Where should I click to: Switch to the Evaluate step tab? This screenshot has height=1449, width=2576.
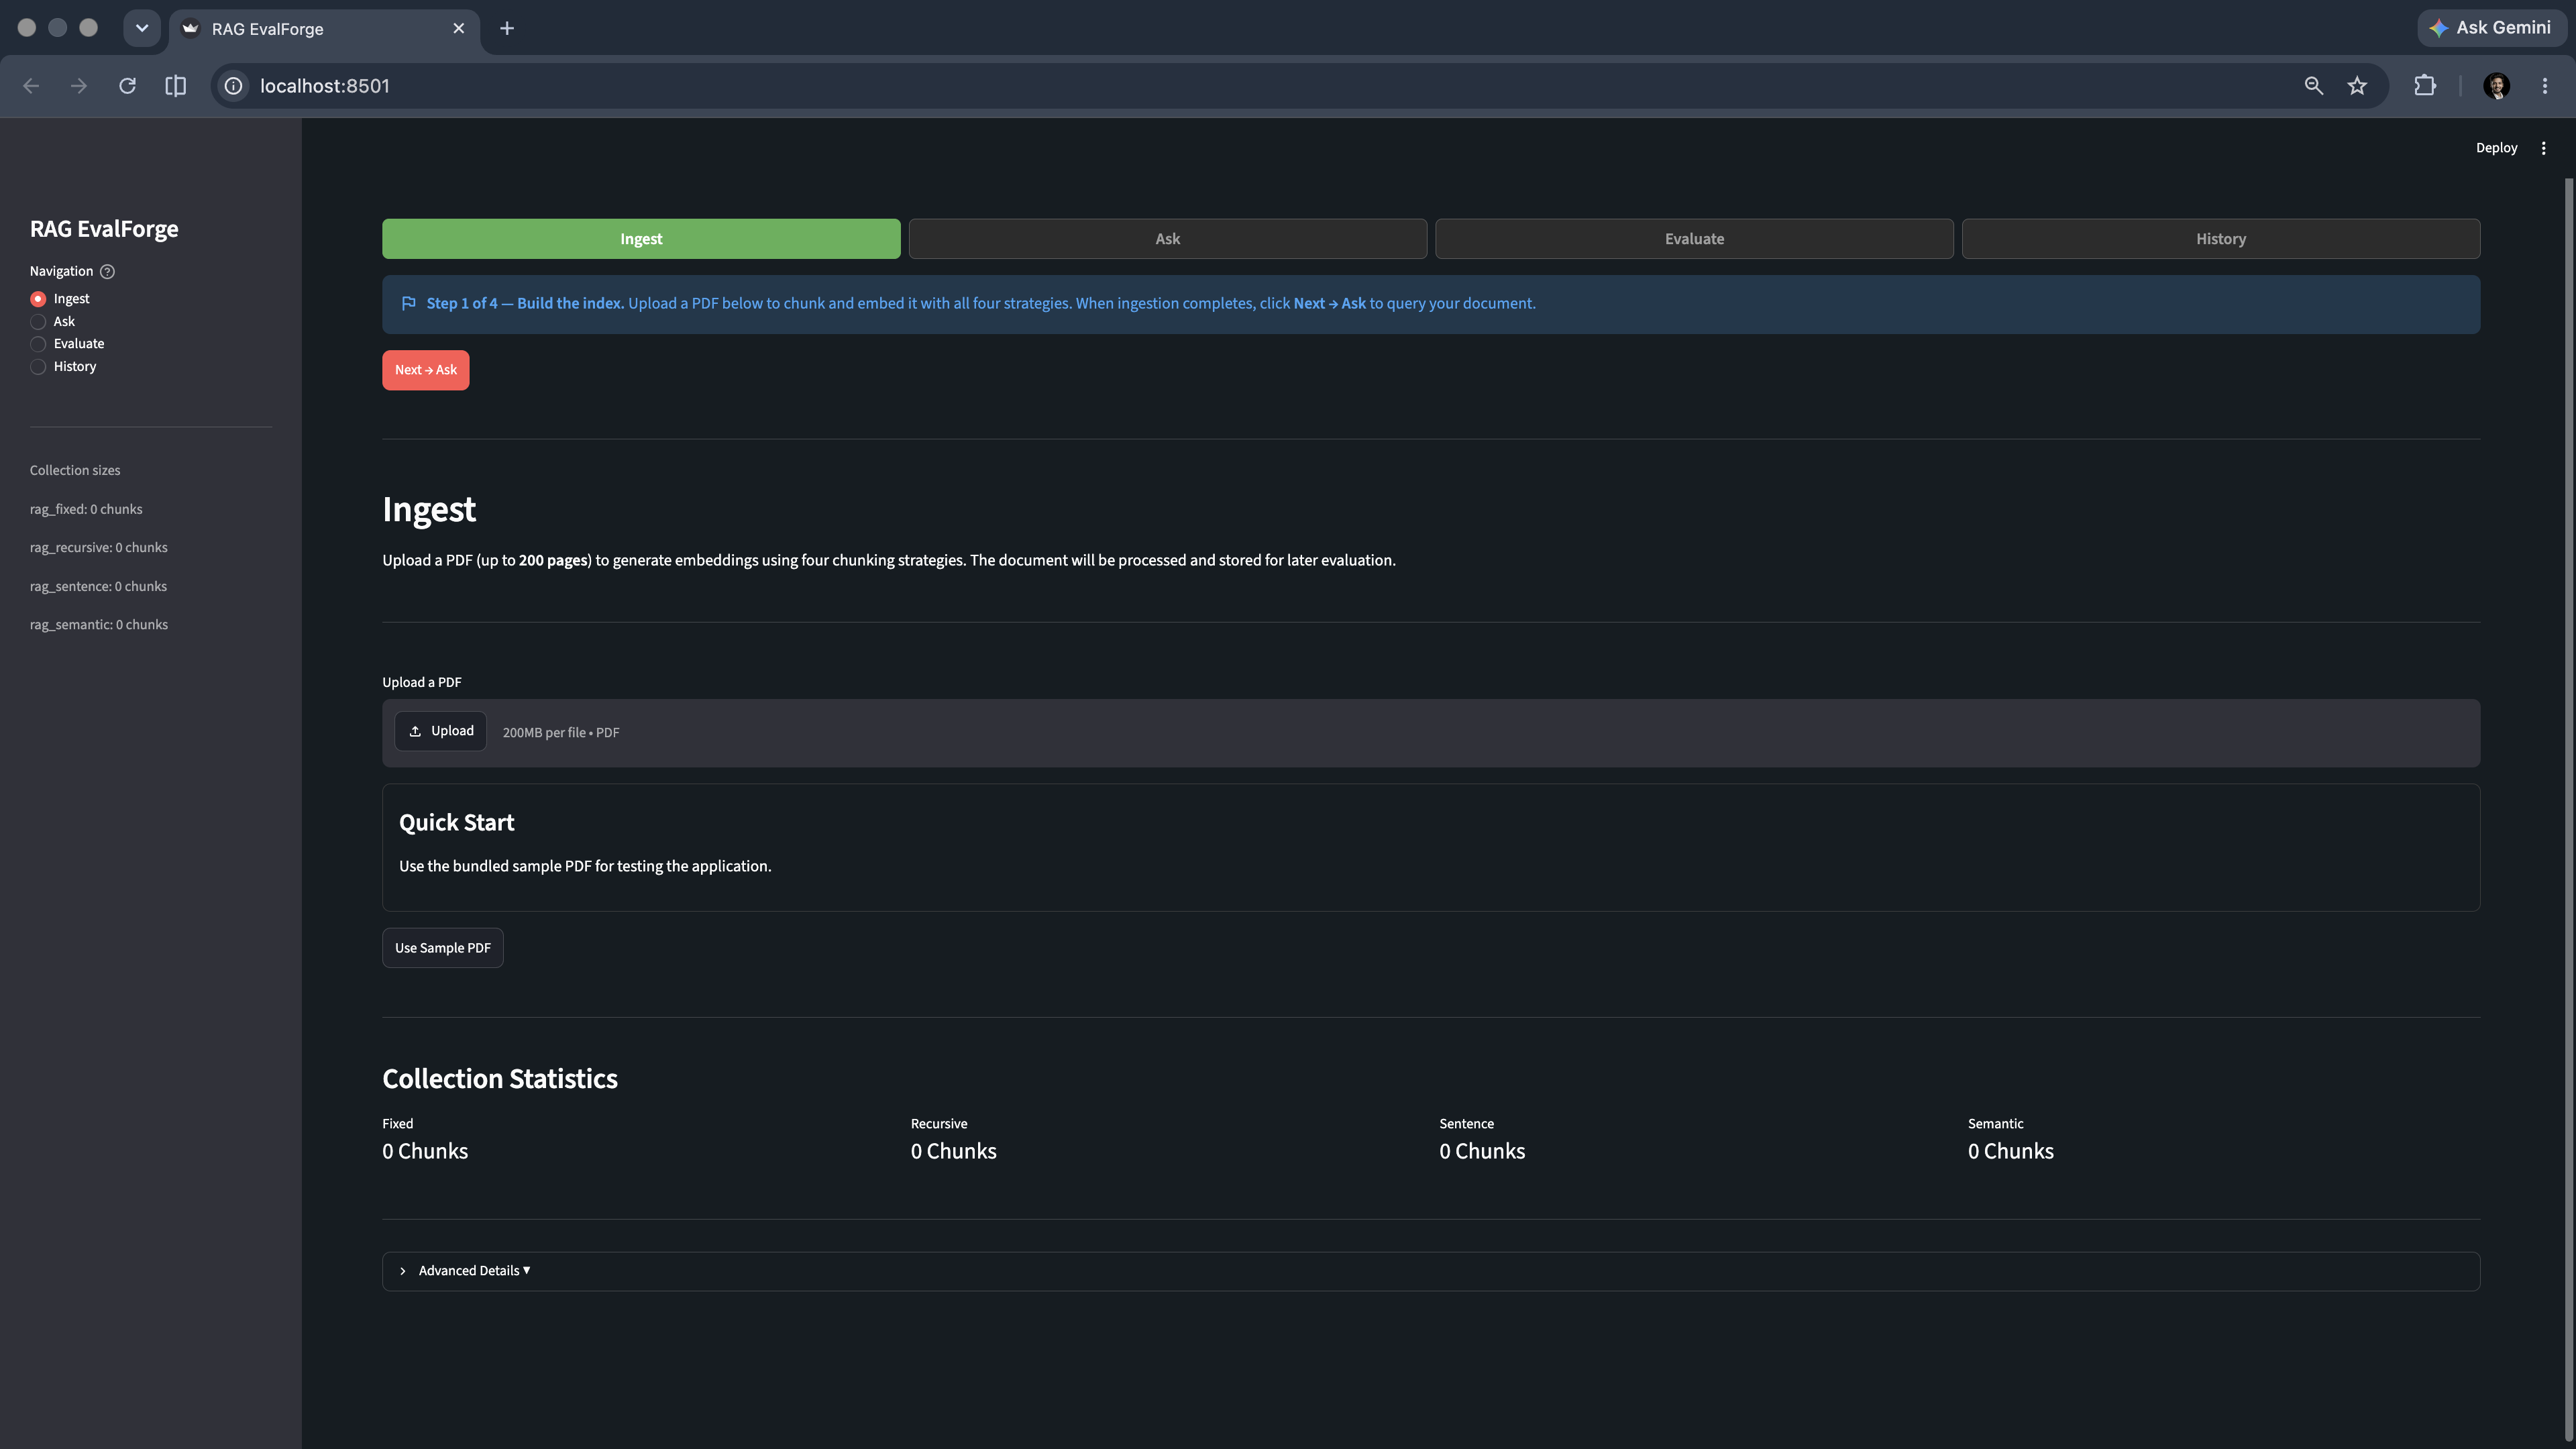point(1694,239)
